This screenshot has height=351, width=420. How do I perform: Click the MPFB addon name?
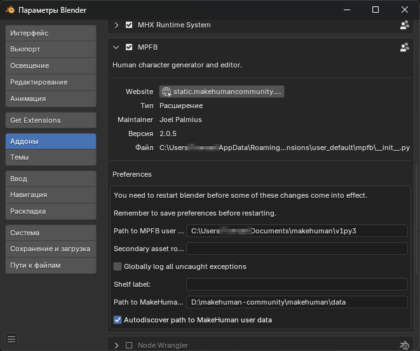point(148,47)
